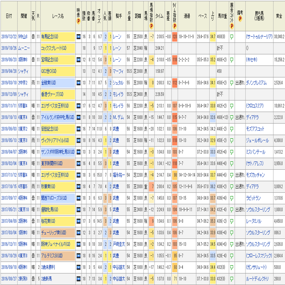The height and width of the screenshot is (285, 285).
Task: Open the horse link ガンサリュート
Action: [256, 267]
